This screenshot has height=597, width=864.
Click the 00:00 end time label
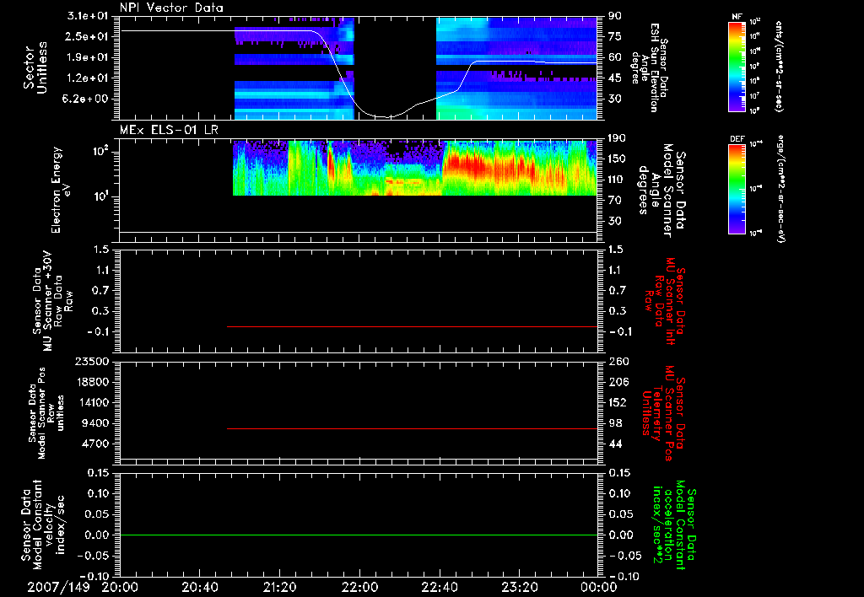[598, 587]
